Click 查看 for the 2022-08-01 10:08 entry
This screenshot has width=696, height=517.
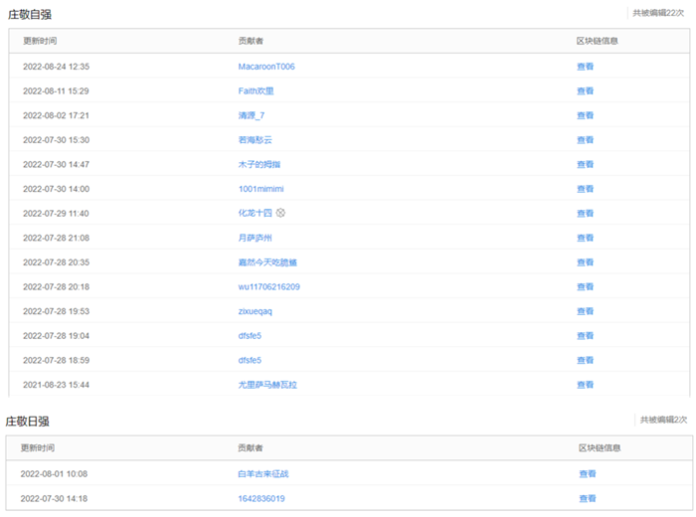[x=588, y=474]
